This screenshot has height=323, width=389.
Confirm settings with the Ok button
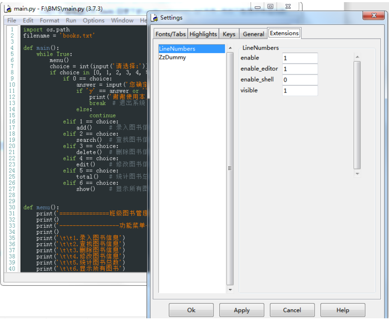pyautogui.click(x=191, y=310)
